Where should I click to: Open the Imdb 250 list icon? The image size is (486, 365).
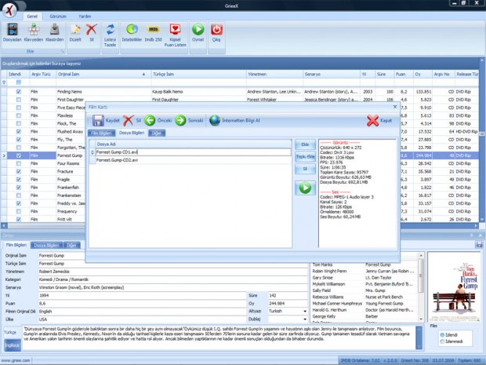coord(154,30)
